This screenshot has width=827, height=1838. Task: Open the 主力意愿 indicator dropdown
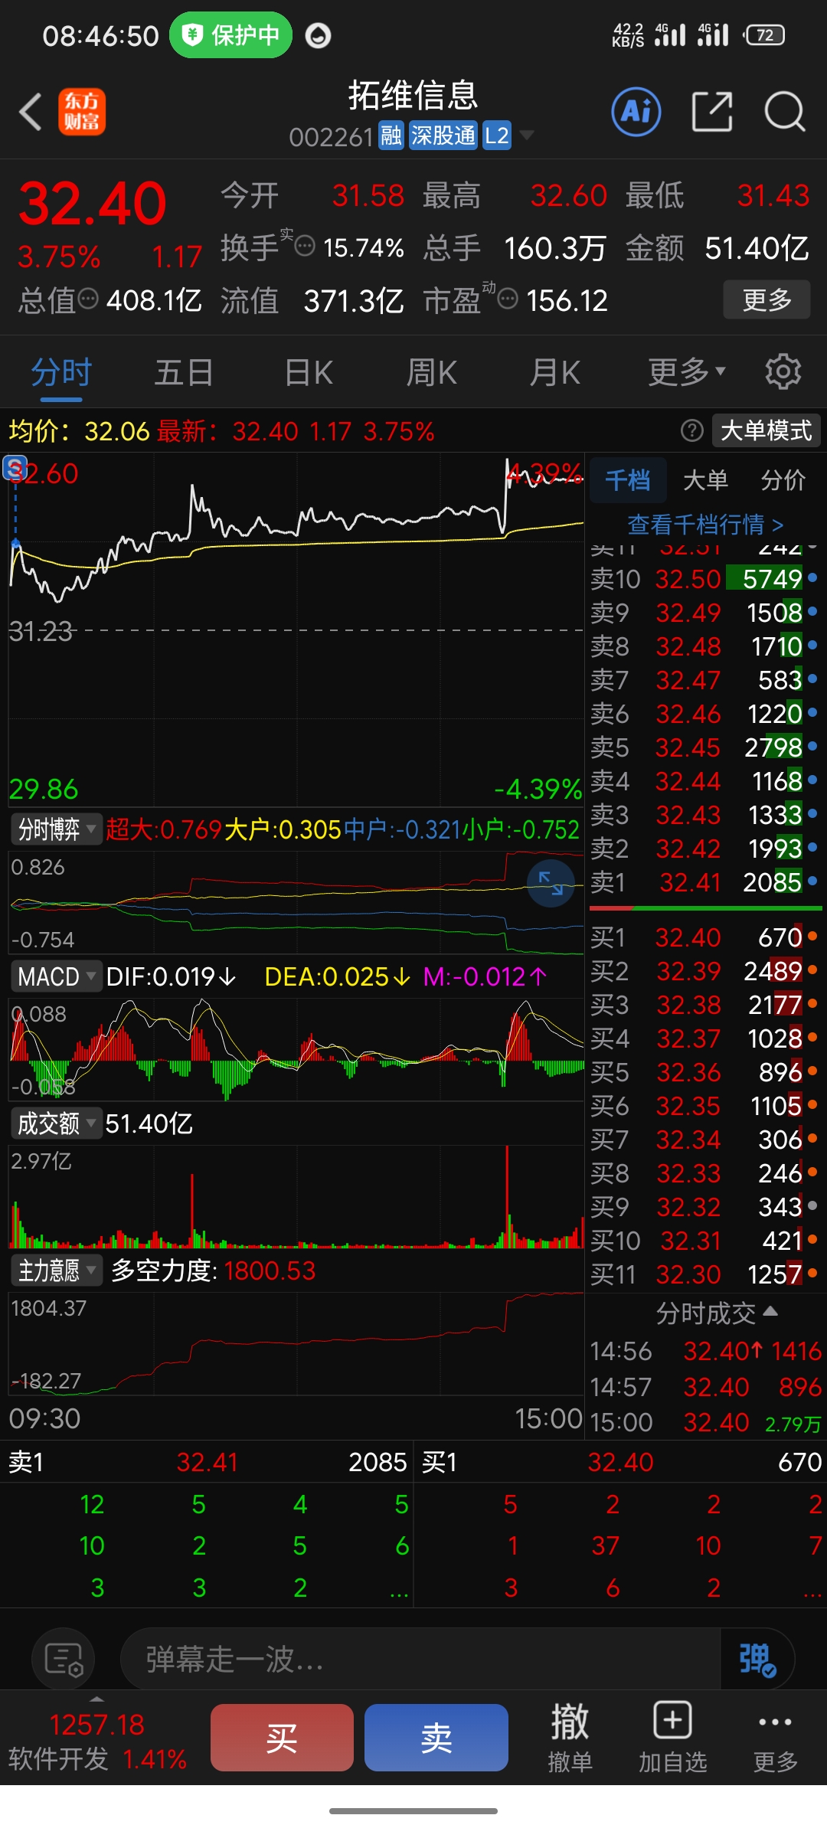tap(56, 1271)
